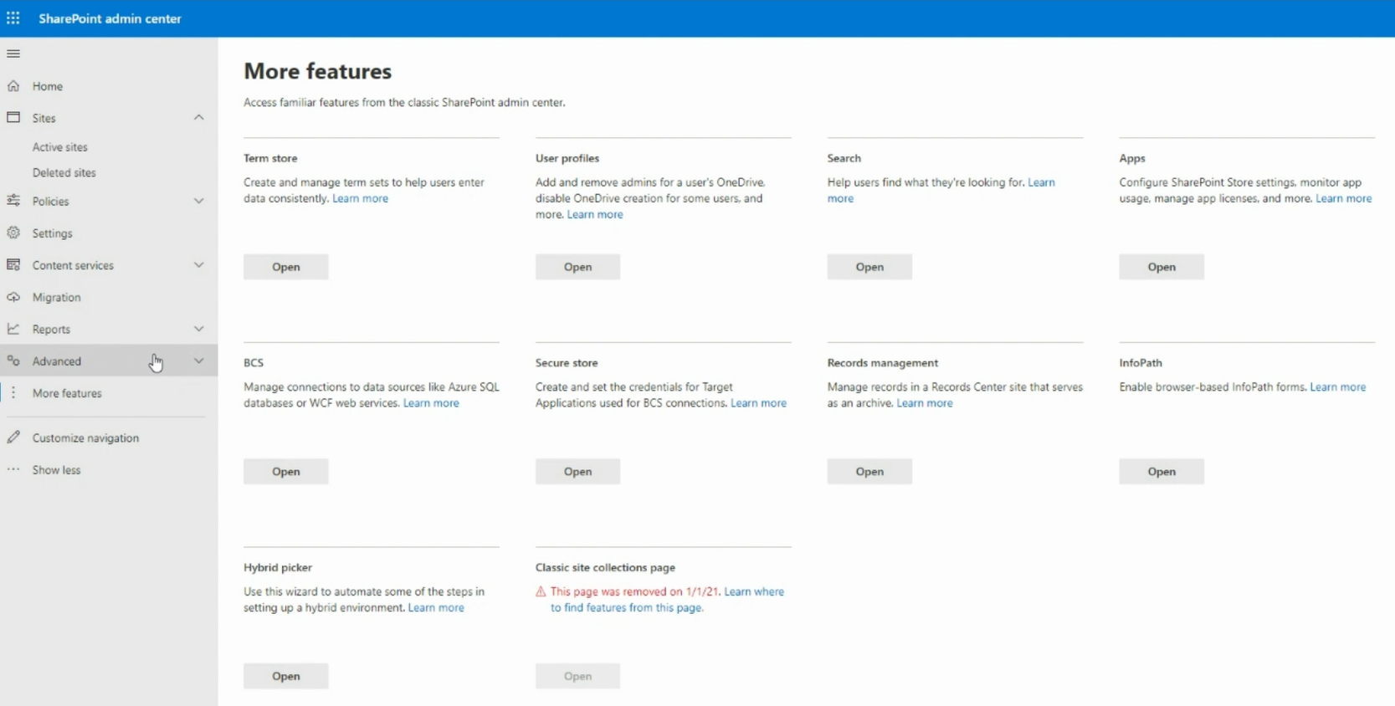This screenshot has height=706, width=1395.
Task: Click the Sites icon in sidebar
Action: pyautogui.click(x=13, y=117)
